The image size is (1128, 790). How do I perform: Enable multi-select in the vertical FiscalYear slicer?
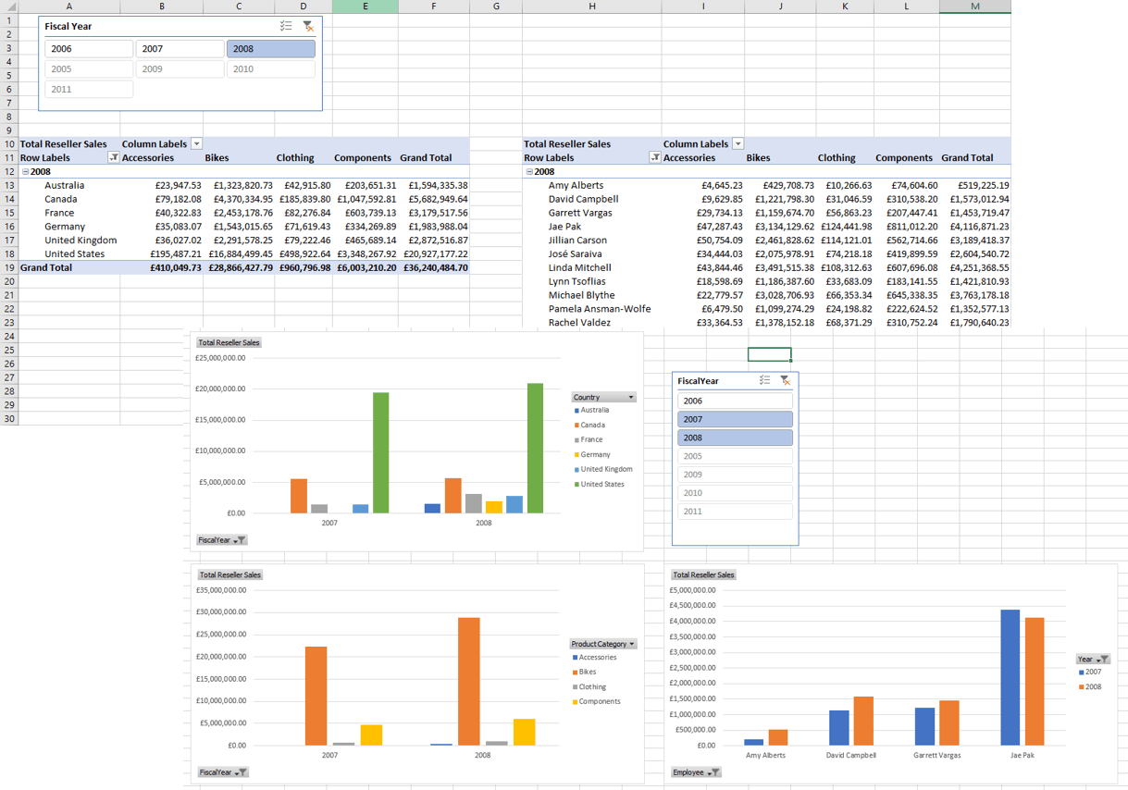(764, 380)
